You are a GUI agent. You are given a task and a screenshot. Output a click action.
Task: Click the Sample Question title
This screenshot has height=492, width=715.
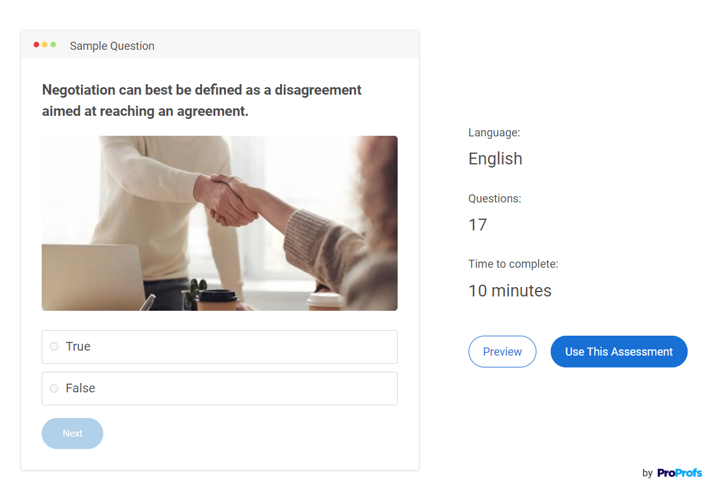click(x=112, y=46)
